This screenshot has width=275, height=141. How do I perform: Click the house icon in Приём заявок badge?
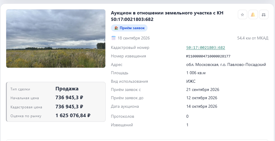(116, 28)
